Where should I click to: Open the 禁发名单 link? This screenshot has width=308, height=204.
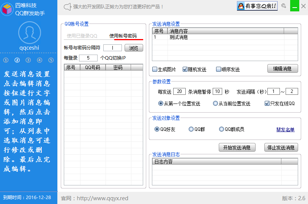pyautogui.click(x=285, y=130)
